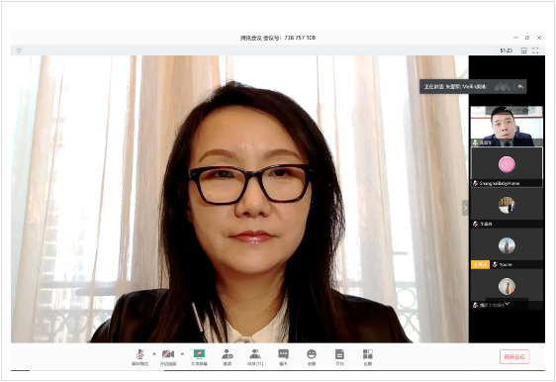Collapse the participant video sidebar

465,208
